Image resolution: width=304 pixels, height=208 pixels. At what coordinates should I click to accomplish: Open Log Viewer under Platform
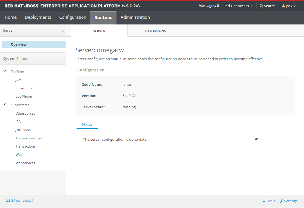24,96
